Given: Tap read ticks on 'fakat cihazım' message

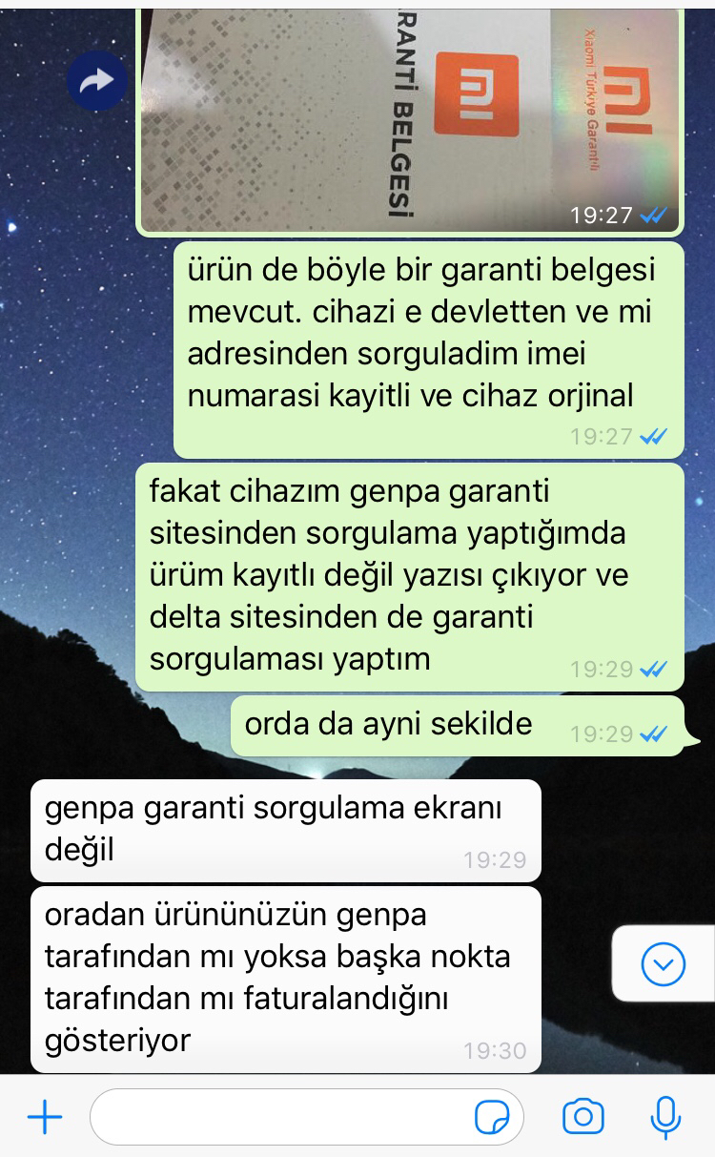Looking at the screenshot, I should 654,670.
